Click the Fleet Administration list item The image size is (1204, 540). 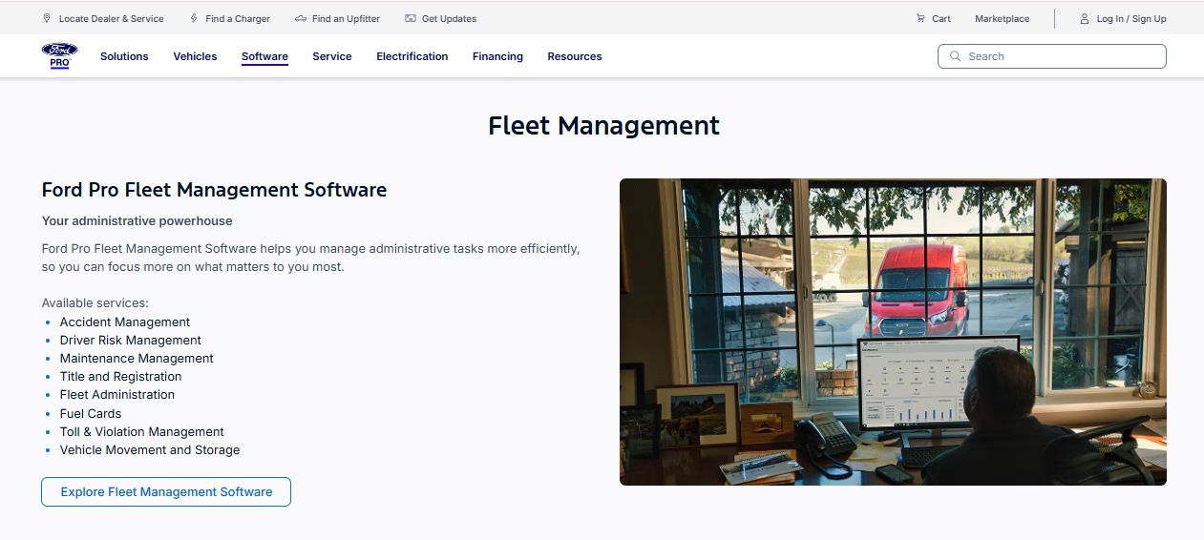[117, 395]
